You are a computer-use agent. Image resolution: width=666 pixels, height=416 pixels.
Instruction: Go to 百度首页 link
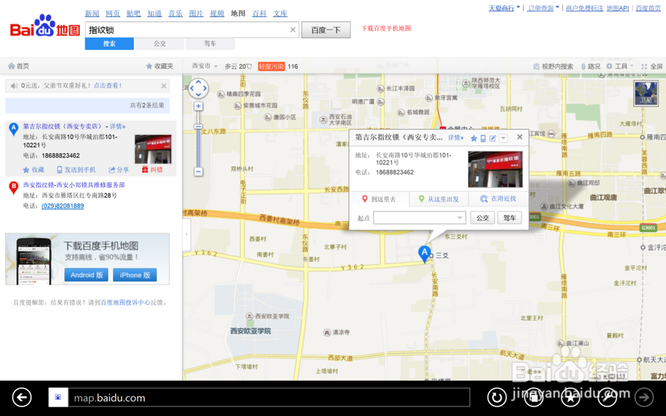648,8
